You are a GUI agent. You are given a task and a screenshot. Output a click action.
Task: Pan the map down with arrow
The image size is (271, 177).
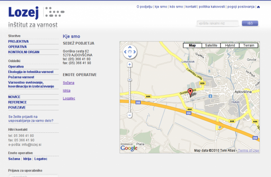point(130,56)
